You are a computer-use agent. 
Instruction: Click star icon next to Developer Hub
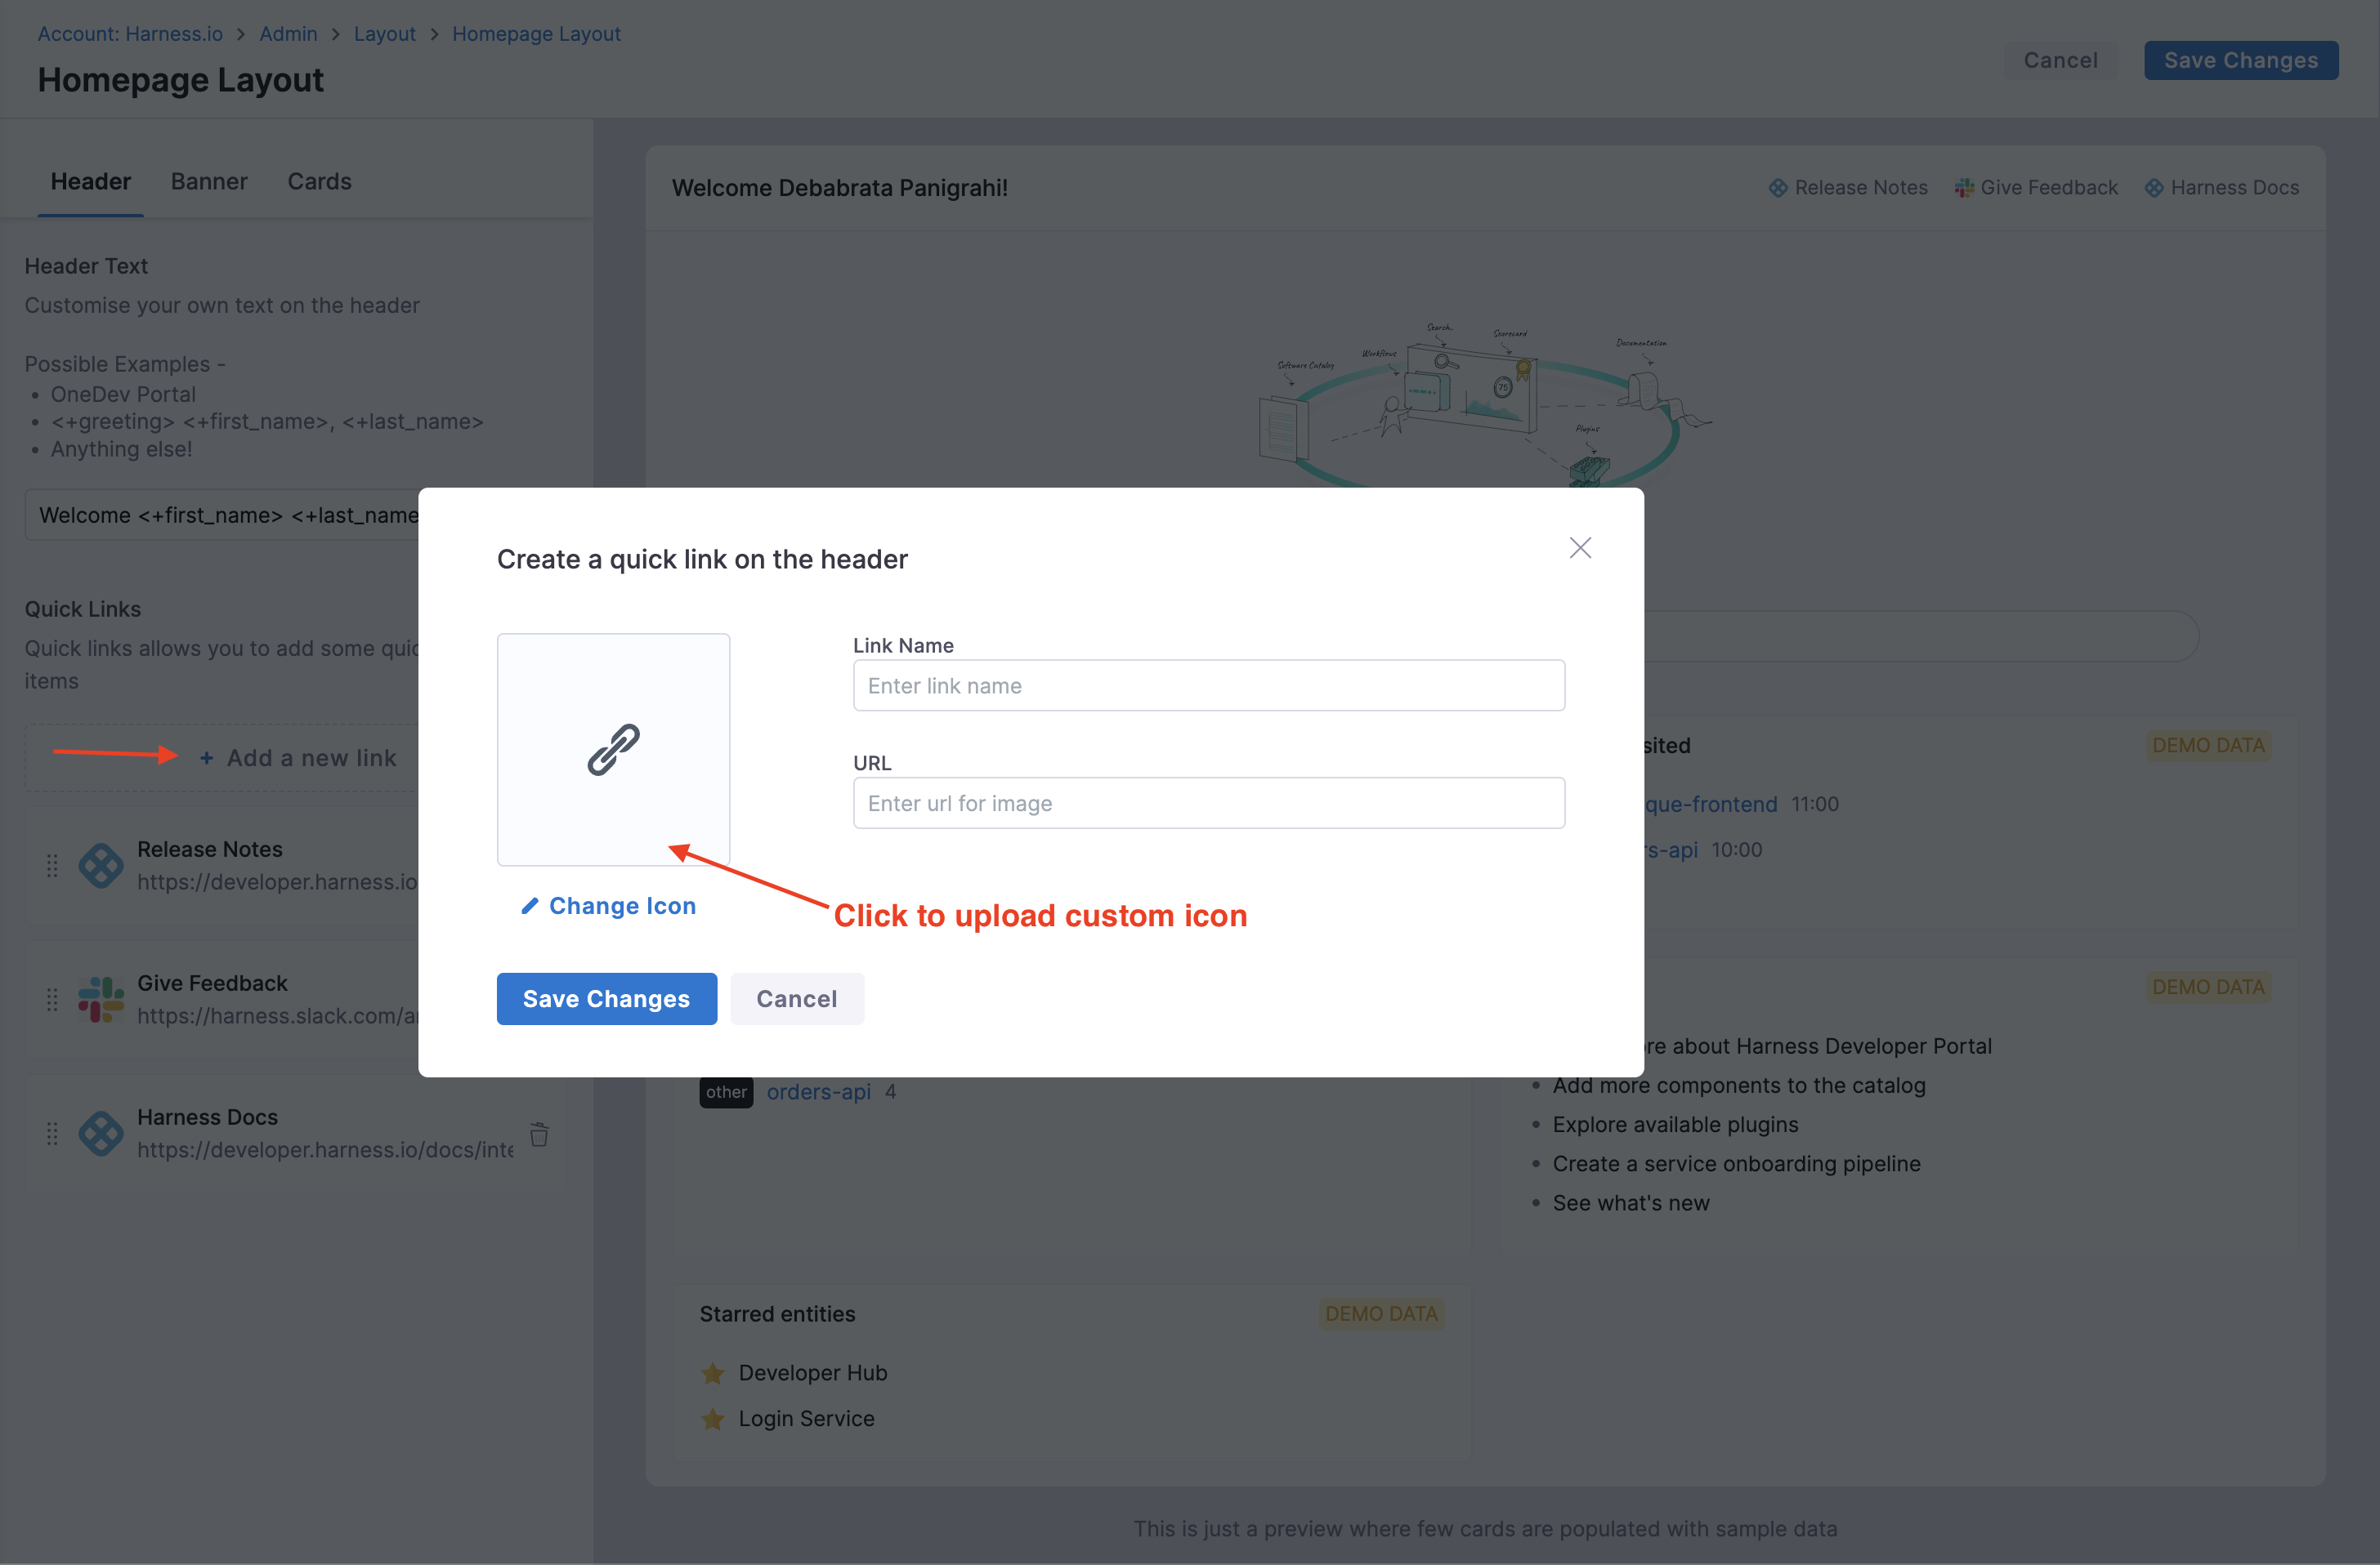[x=713, y=1373]
